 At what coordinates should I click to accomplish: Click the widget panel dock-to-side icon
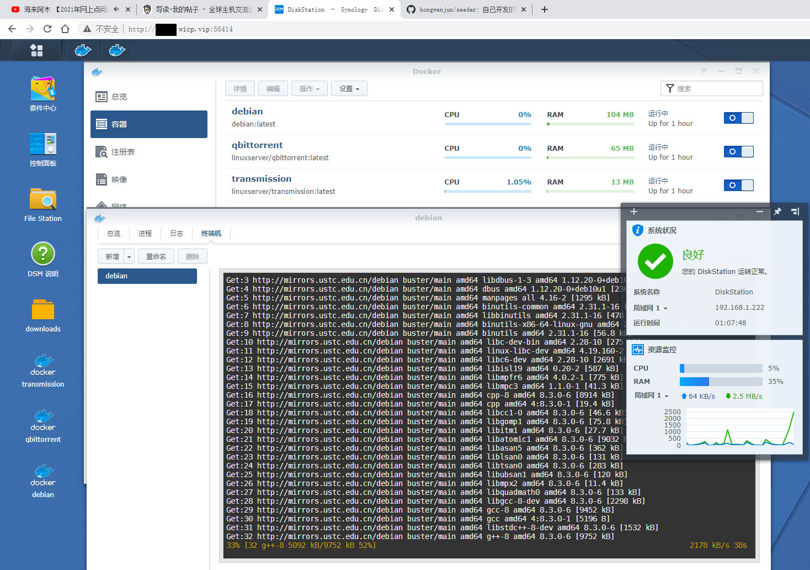tap(795, 212)
